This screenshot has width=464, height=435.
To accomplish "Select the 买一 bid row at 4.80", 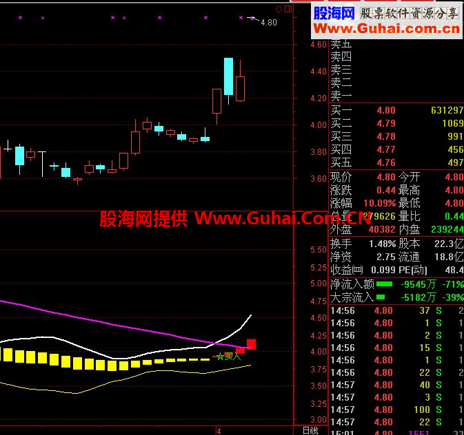I will 396,110.
